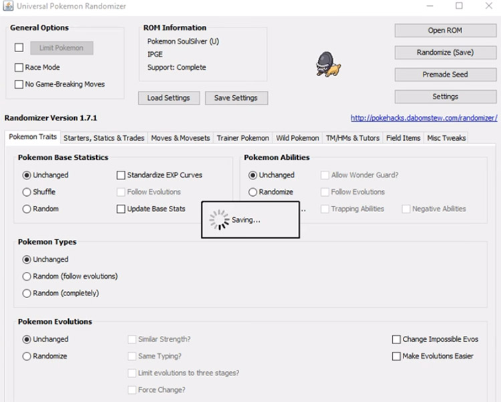501x402 pixels.
Task: Click Randomize (Save) button
Action: (x=445, y=52)
